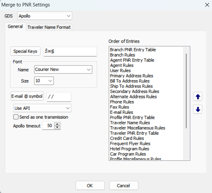Click the move entry down arrow

pyautogui.click(x=198, y=109)
